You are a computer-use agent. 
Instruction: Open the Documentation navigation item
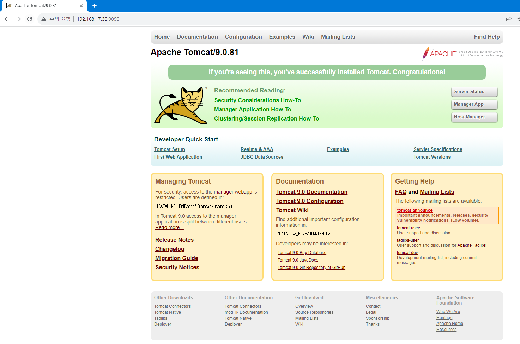pos(197,37)
